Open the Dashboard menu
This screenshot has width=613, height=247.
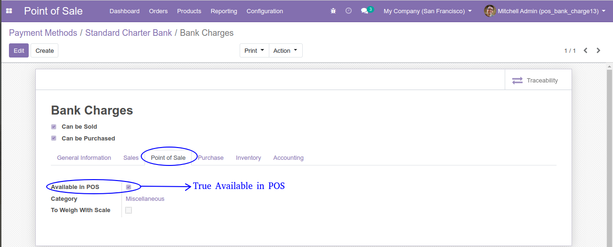pos(124,11)
